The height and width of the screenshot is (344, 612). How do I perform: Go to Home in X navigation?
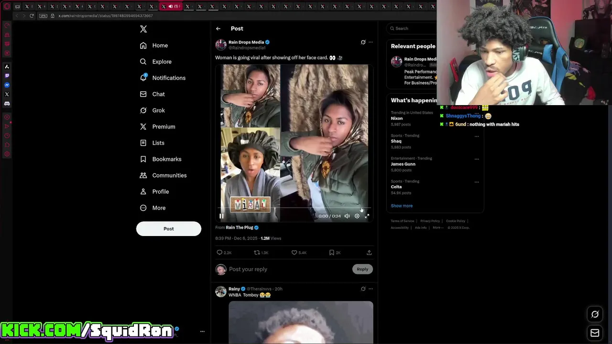tap(154, 45)
